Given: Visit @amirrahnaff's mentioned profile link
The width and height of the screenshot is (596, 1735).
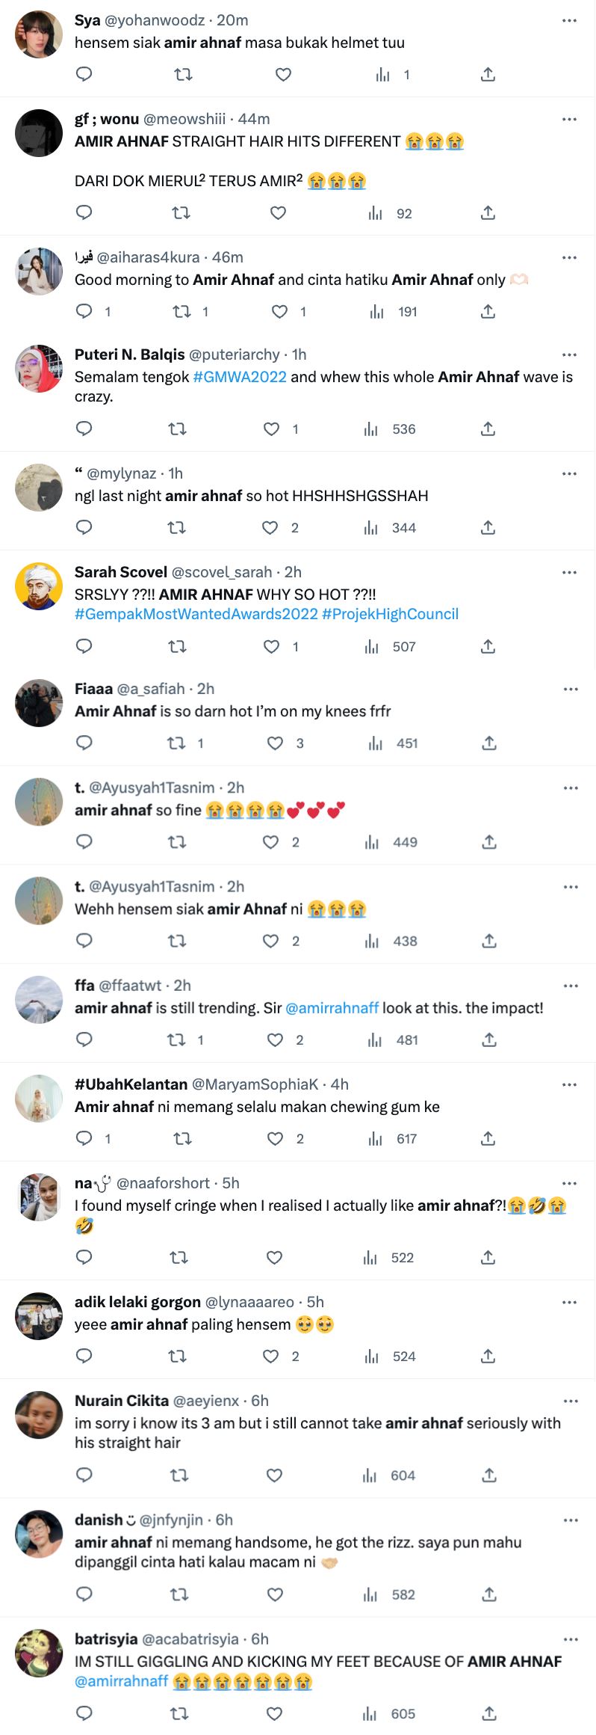Looking at the screenshot, I should point(333,1007).
